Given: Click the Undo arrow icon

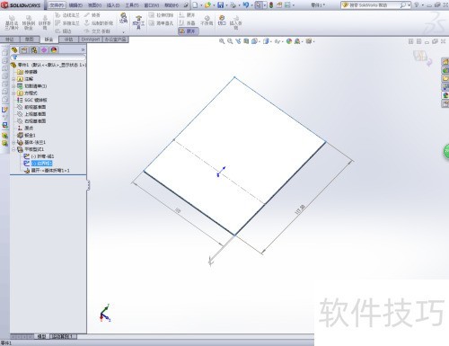Looking at the screenshot, I should click(246, 5).
